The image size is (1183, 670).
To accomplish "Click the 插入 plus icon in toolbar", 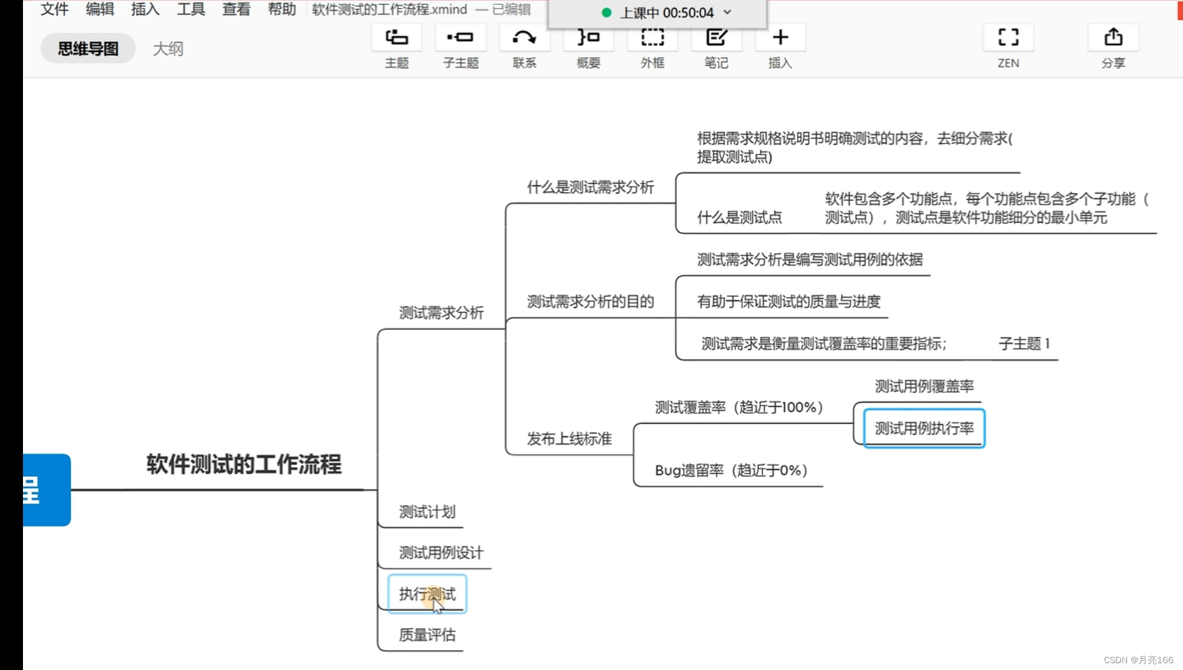I will (x=780, y=37).
